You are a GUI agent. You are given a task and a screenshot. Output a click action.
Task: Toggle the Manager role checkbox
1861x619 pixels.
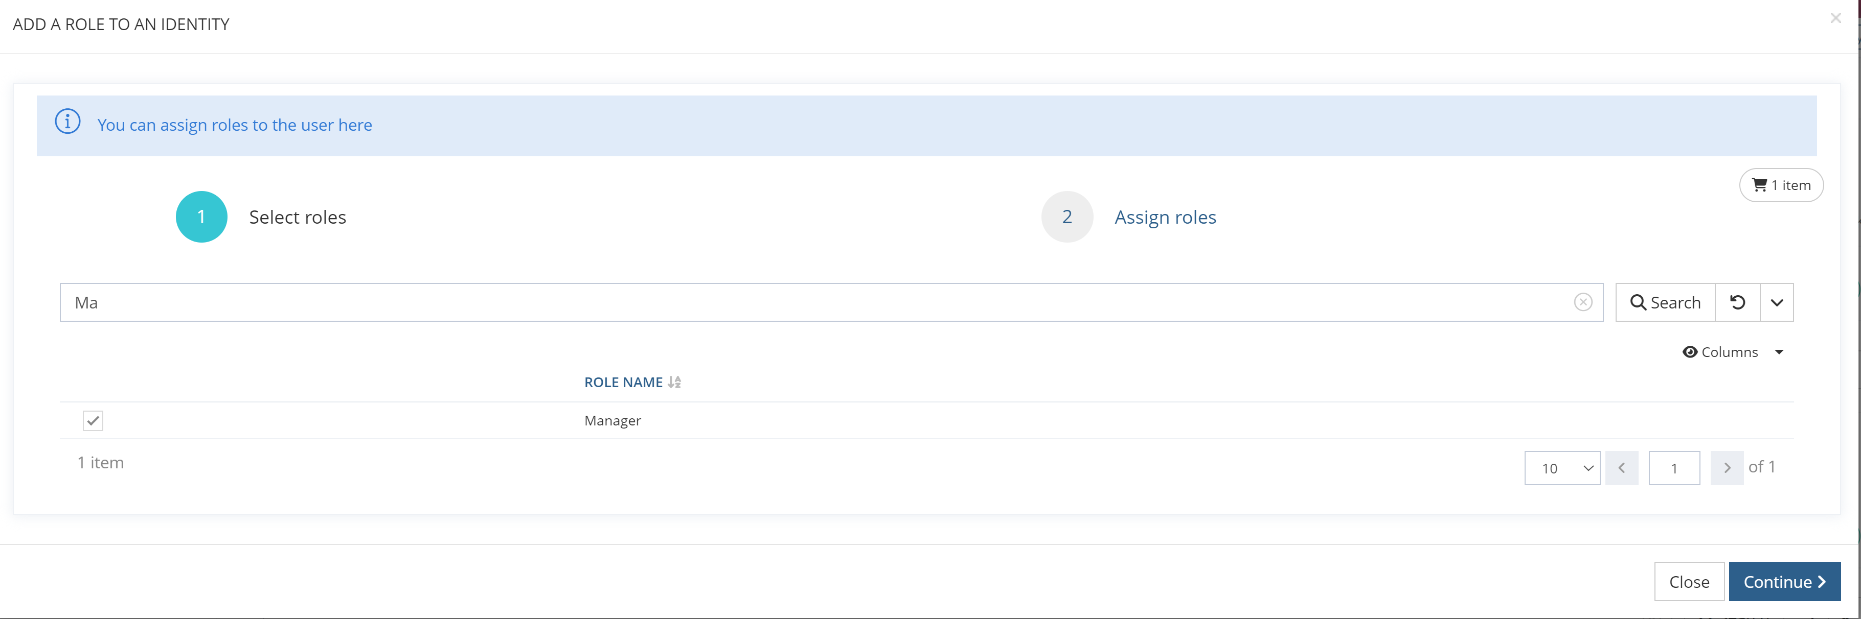[x=93, y=420]
